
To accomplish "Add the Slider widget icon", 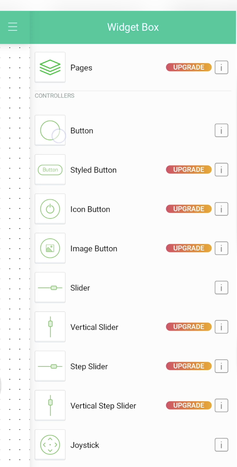I will point(50,287).
